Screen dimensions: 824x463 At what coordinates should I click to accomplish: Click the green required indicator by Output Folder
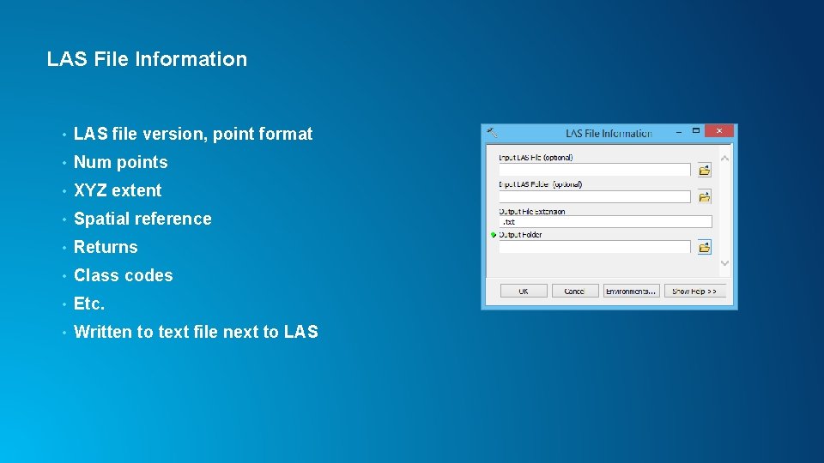pos(494,235)
